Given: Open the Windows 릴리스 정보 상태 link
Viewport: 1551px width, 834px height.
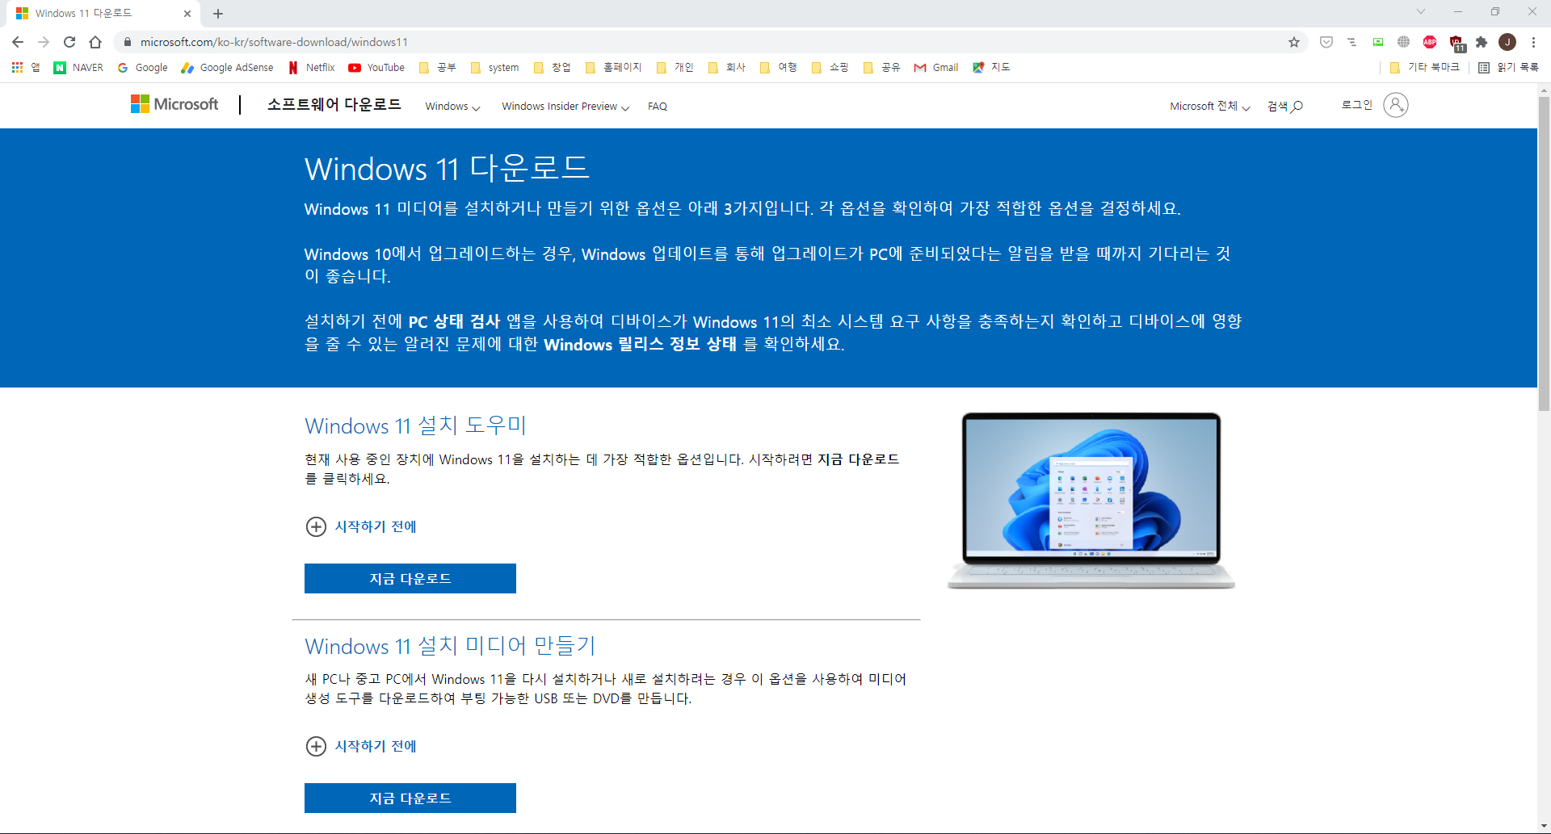Looking at the screenshot, I should [641, 344].
